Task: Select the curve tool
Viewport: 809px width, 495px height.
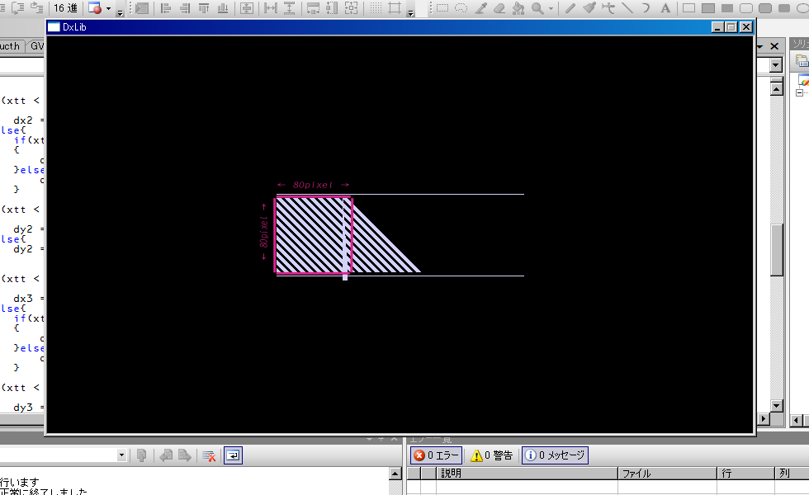Action: [646, 8]
